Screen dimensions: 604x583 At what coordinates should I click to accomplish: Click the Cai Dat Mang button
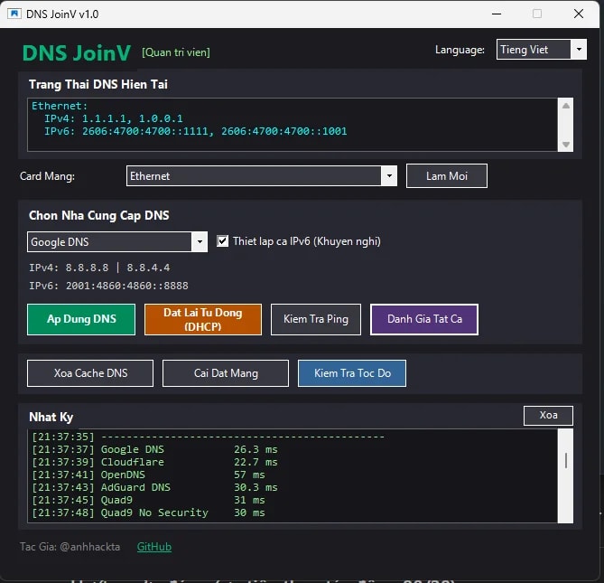coord(226,373)
